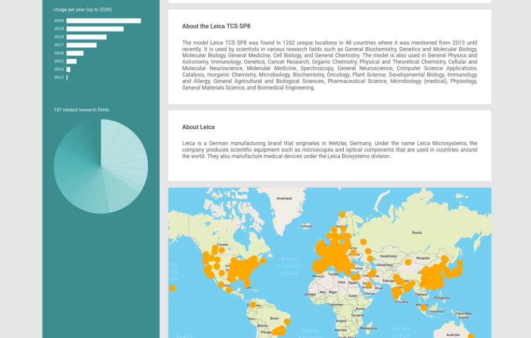The image size is (531, 338).
Task: Select the 2017 usage bar
Action: (x=81, y=45)
